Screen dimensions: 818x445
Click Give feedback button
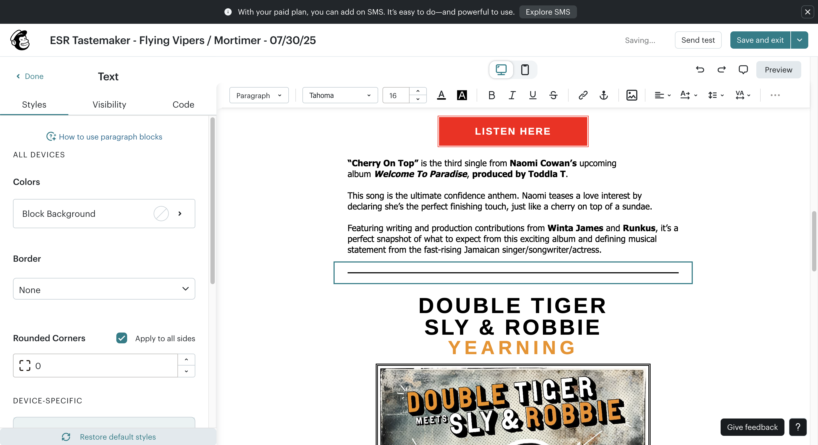point(752,427)
